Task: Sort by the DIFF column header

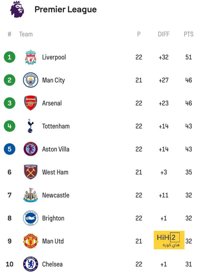Action: click(x=164, y=34)
